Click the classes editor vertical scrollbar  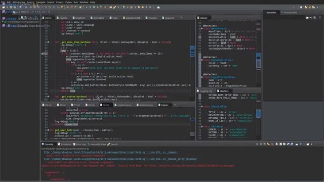(x=259, y=60)
